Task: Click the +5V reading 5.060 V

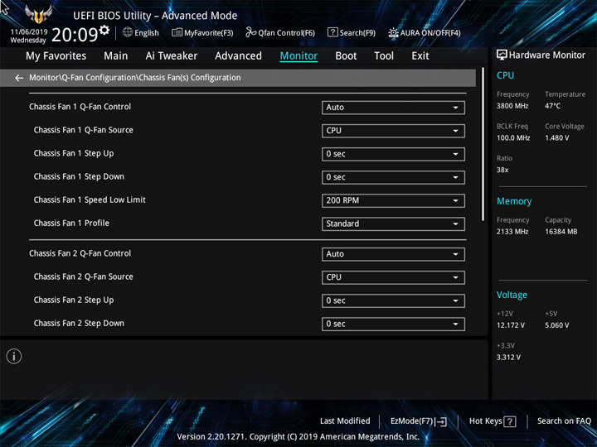Action: (x=556, y=325)
